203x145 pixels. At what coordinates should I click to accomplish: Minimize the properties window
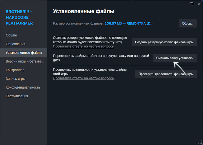click(x=184, y=4)
